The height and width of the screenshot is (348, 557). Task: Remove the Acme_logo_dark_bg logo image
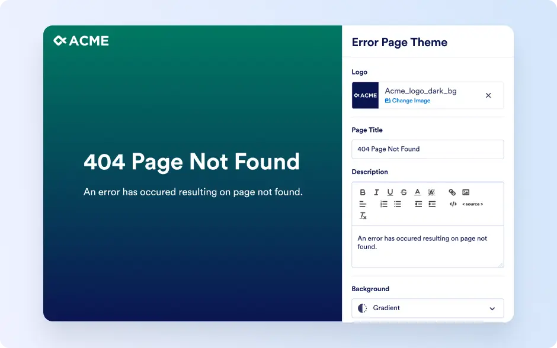(x=488, y=95)
